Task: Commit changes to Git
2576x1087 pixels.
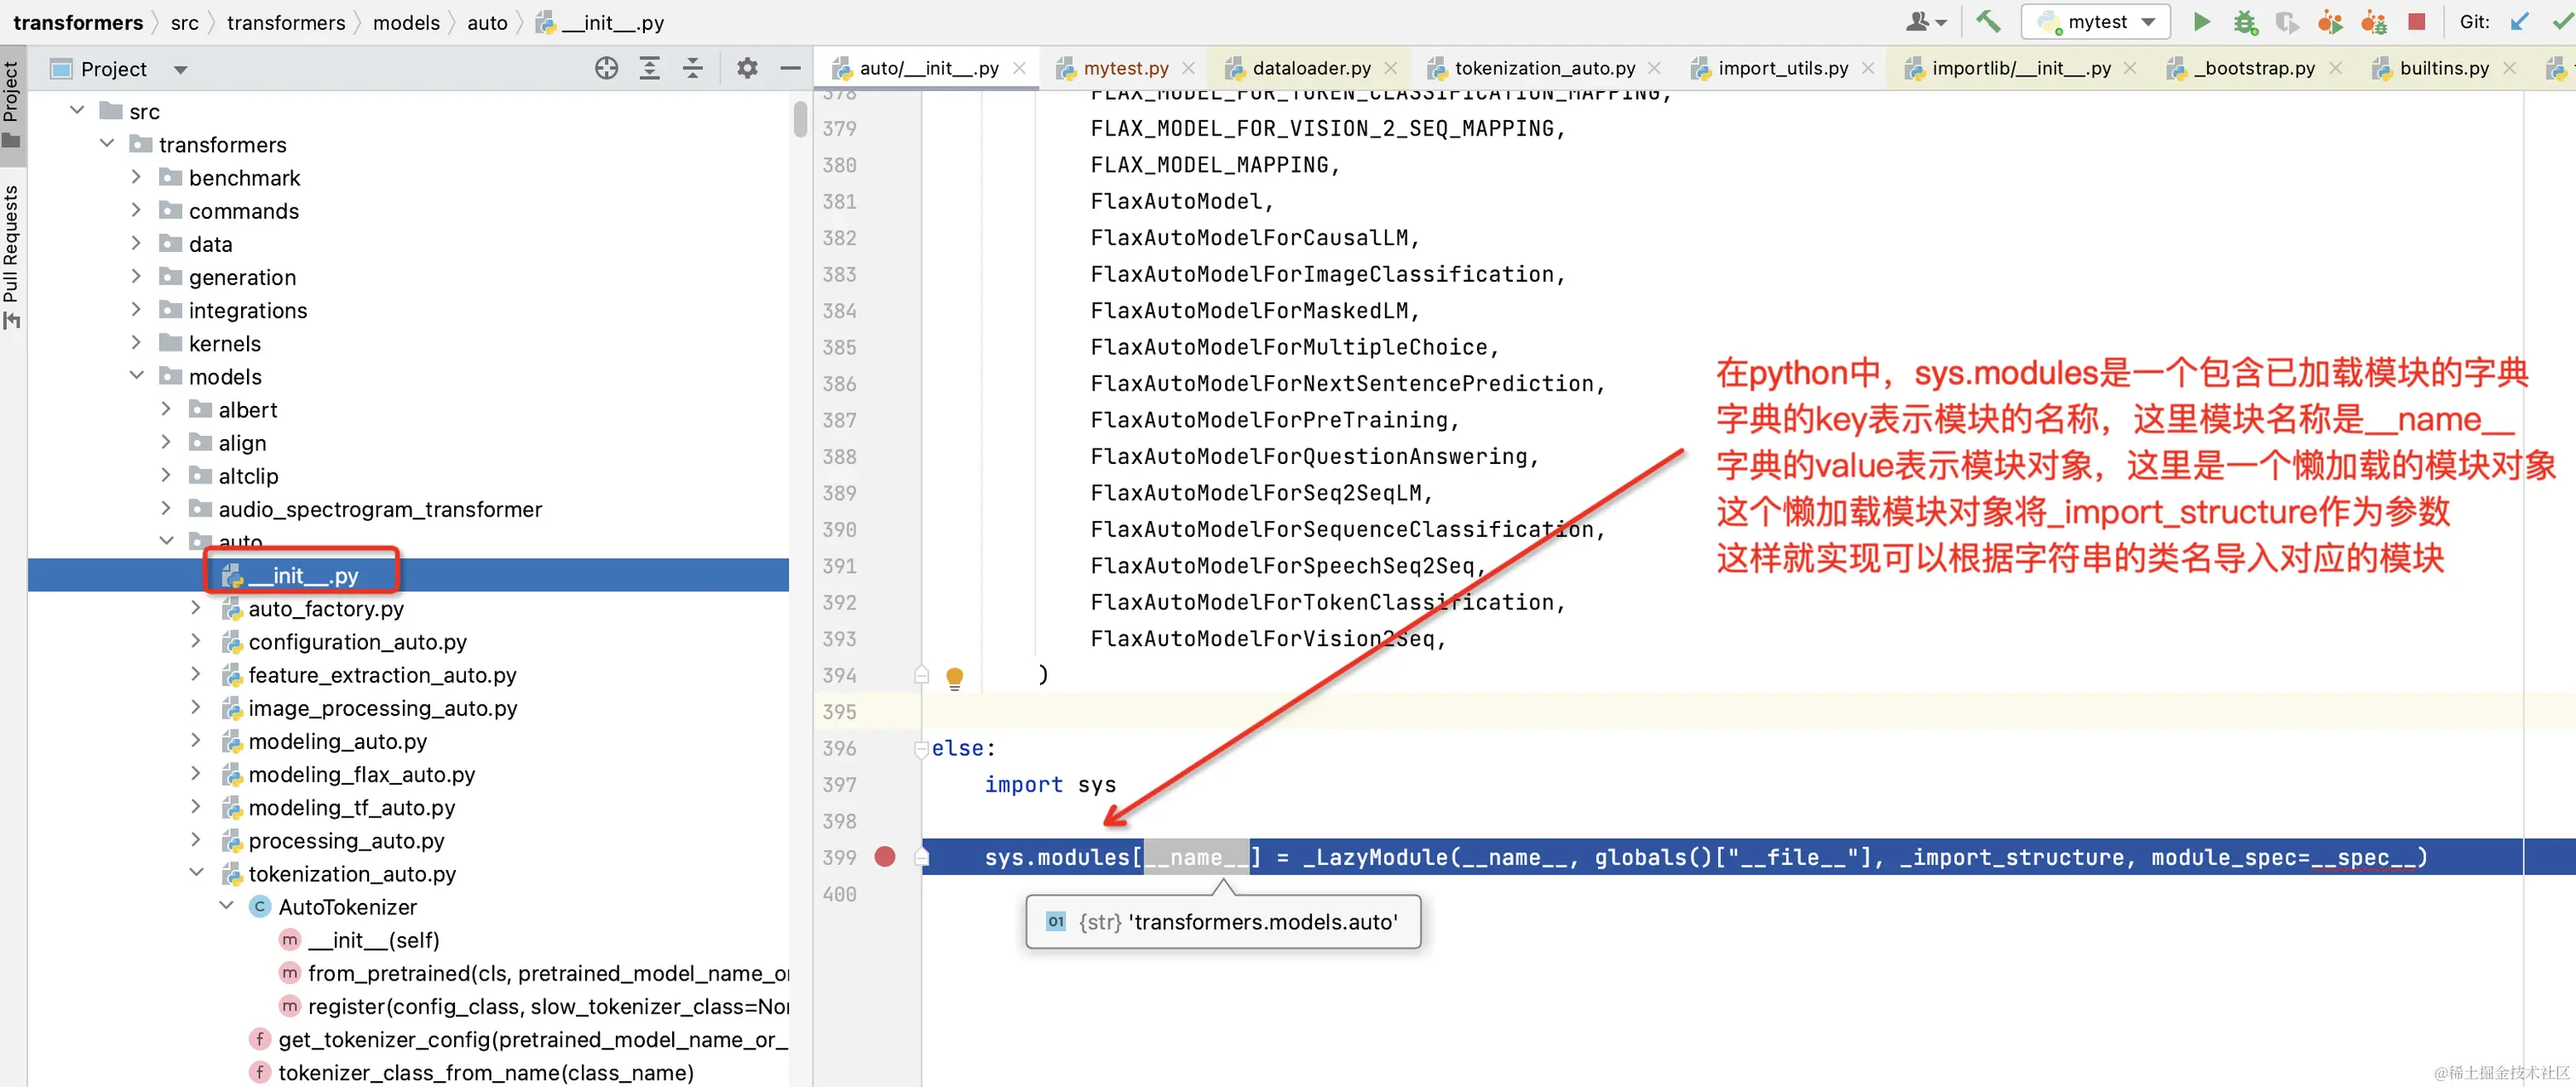Action: (x=2560, y=21)
